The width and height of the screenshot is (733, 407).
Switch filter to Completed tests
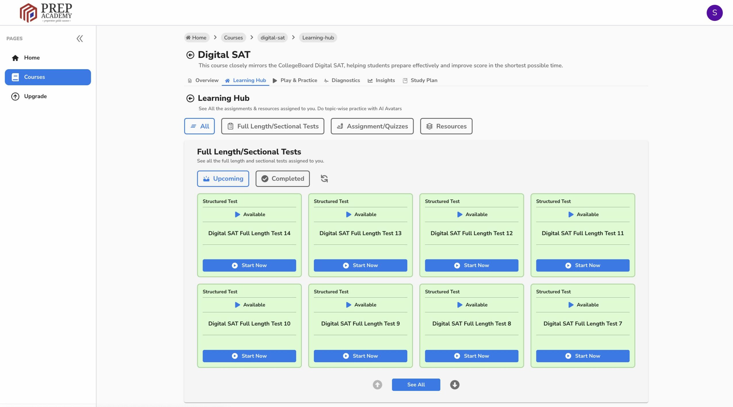click(x=282, y=179)
